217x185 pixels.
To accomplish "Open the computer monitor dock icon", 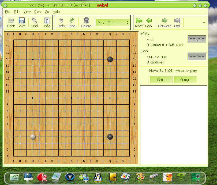I will 28,177.
